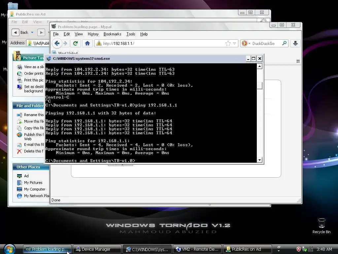The height and width of the screenshot is (254, 338).
Task: Open the Mypal File menu
Action: 56,34
